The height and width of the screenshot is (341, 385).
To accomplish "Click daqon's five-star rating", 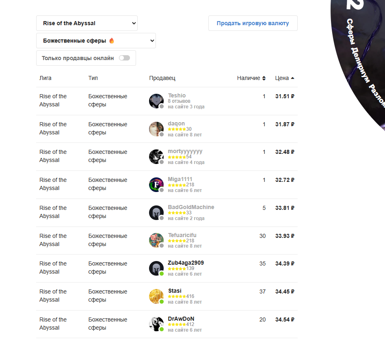I will [177, 129].
